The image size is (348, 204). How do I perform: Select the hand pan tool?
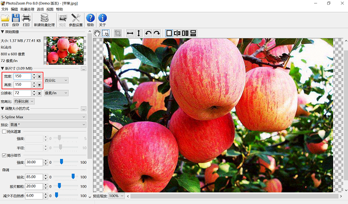[x=97, y=33]
